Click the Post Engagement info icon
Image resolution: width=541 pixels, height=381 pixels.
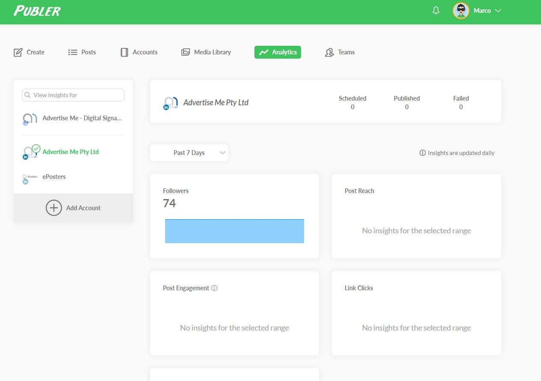click(x=214, y=288)
